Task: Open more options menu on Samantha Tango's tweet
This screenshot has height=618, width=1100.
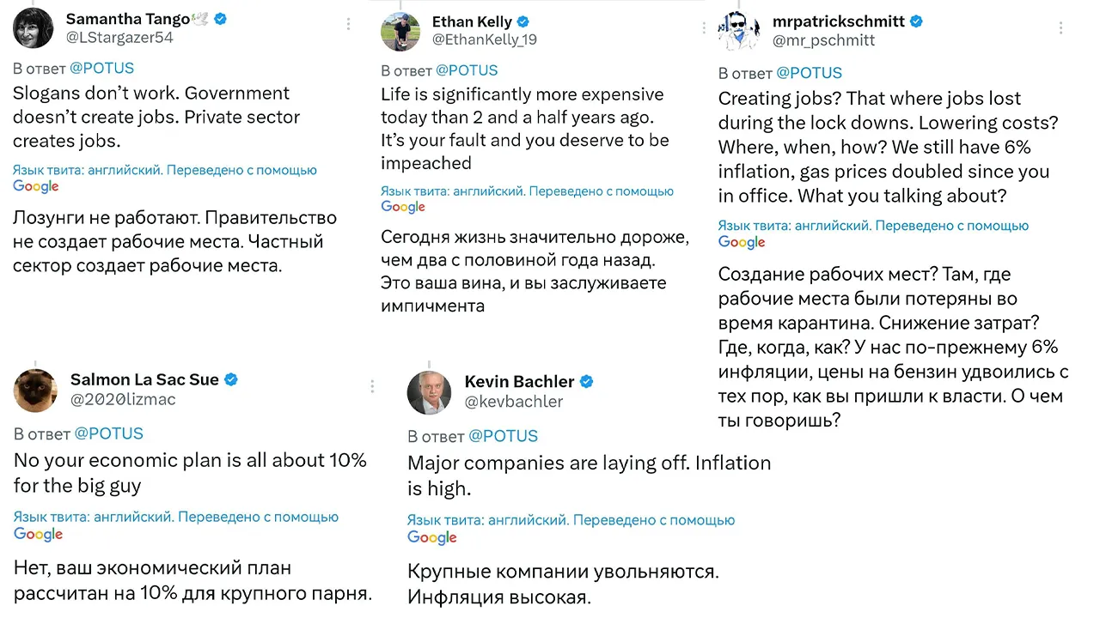Action: 348,24
